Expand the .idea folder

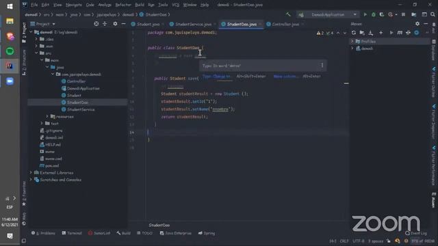[x=36, y=39]
